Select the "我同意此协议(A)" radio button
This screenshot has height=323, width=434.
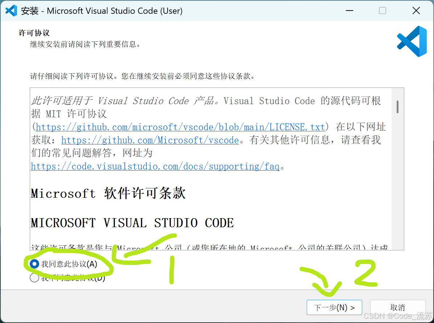point(34,264)
